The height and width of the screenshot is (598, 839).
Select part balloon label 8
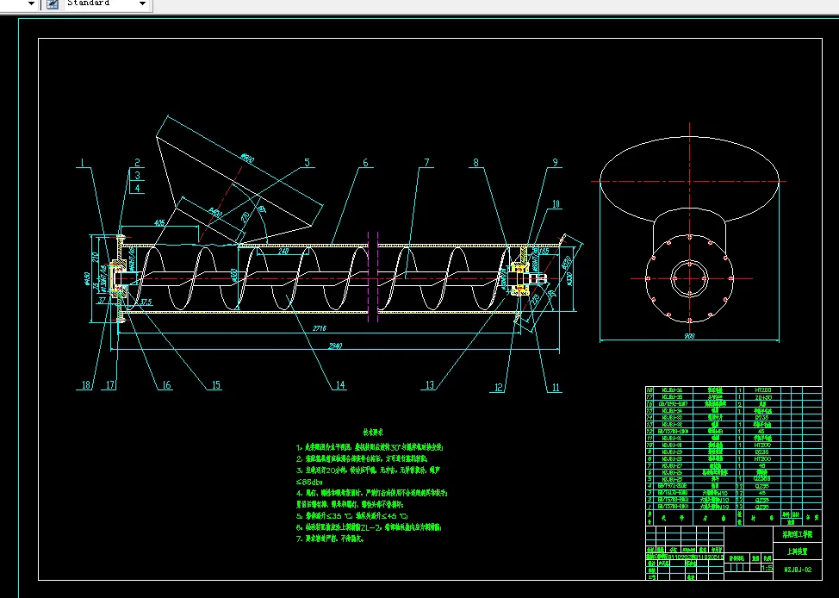tap(476, 163)
